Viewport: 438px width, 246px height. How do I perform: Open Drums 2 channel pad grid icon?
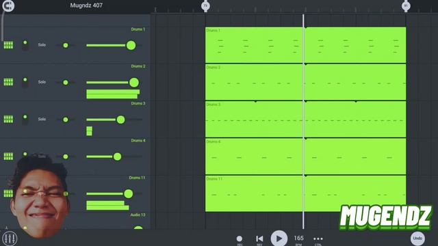(8, 82)
